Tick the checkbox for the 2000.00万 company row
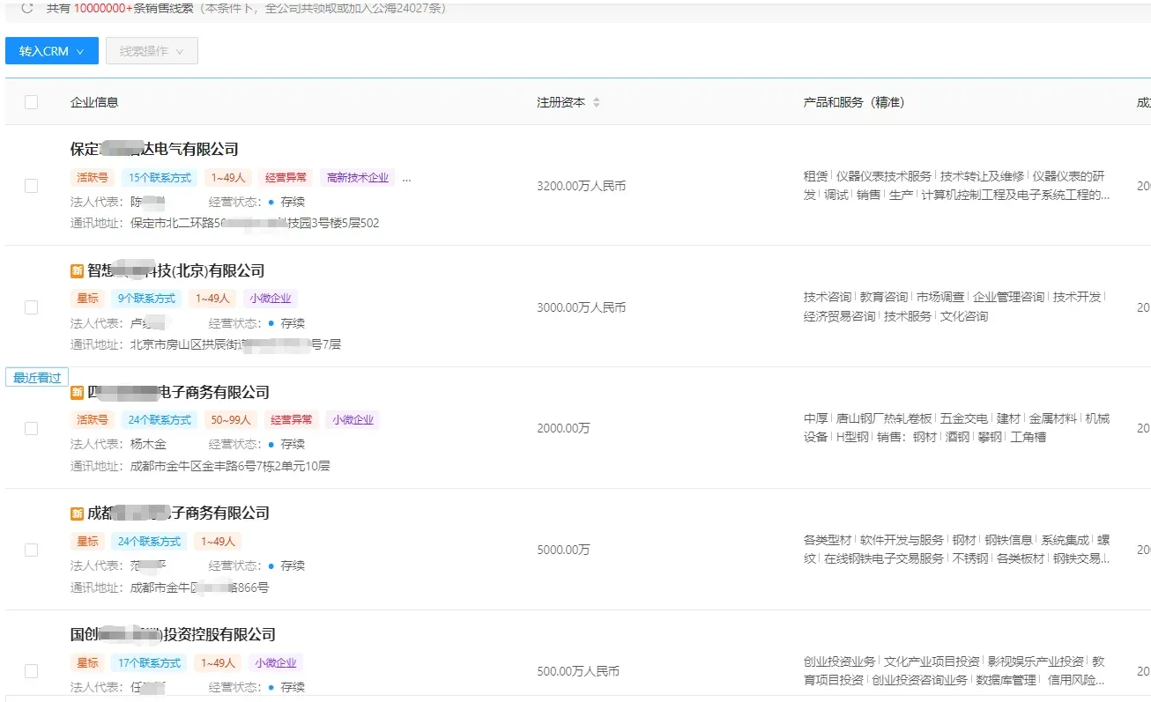 [32, 428]
